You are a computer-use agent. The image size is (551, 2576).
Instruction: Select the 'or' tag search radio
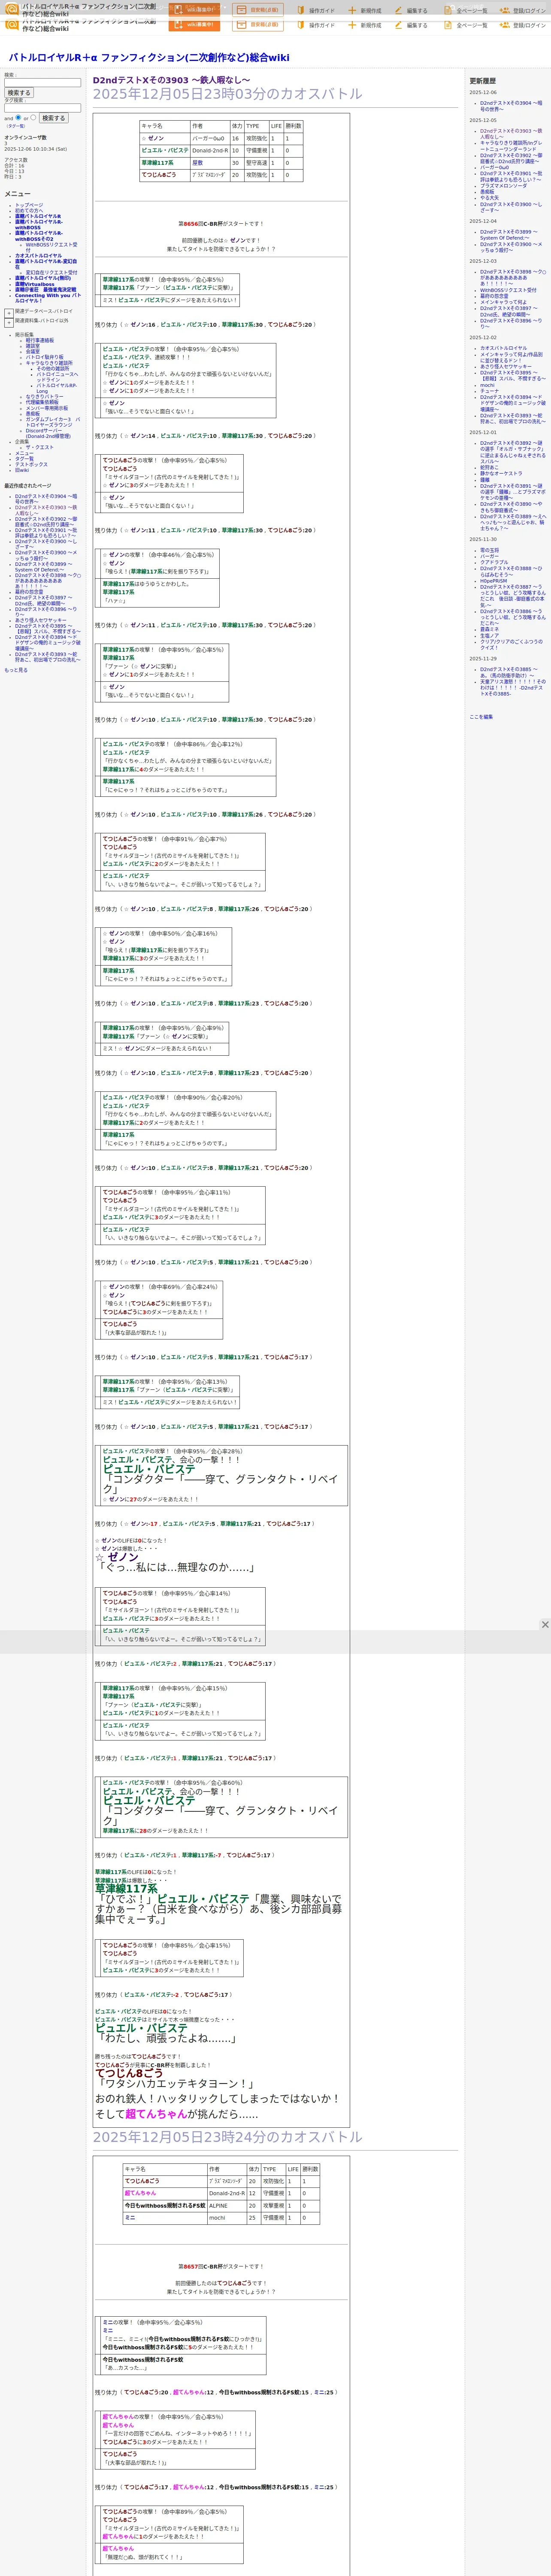pyautogui.click(x=33, y=117)
